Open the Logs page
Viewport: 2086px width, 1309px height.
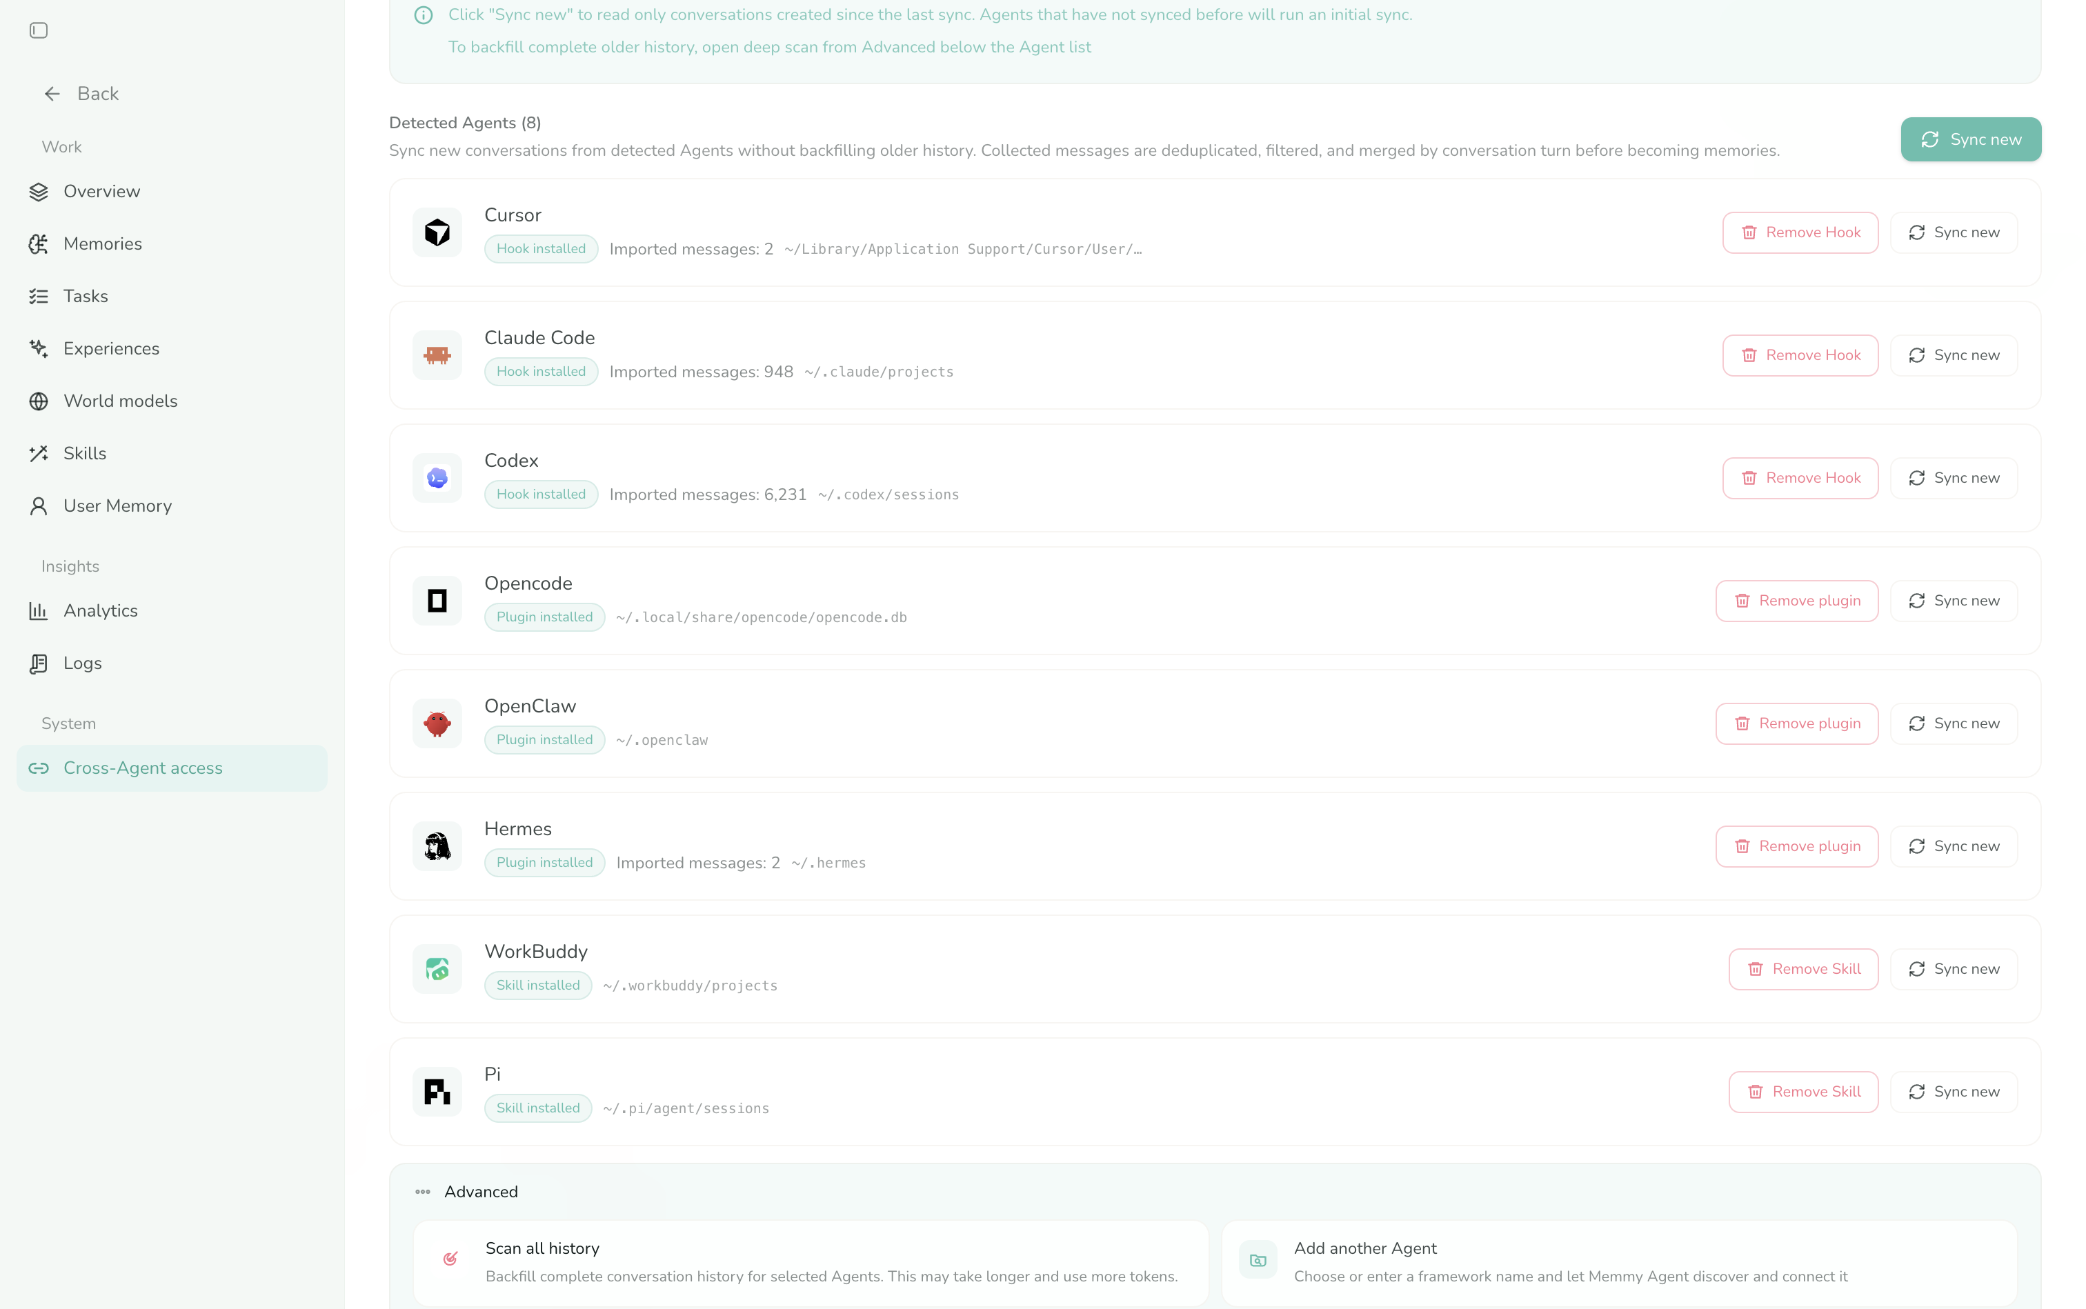[172, 663]
